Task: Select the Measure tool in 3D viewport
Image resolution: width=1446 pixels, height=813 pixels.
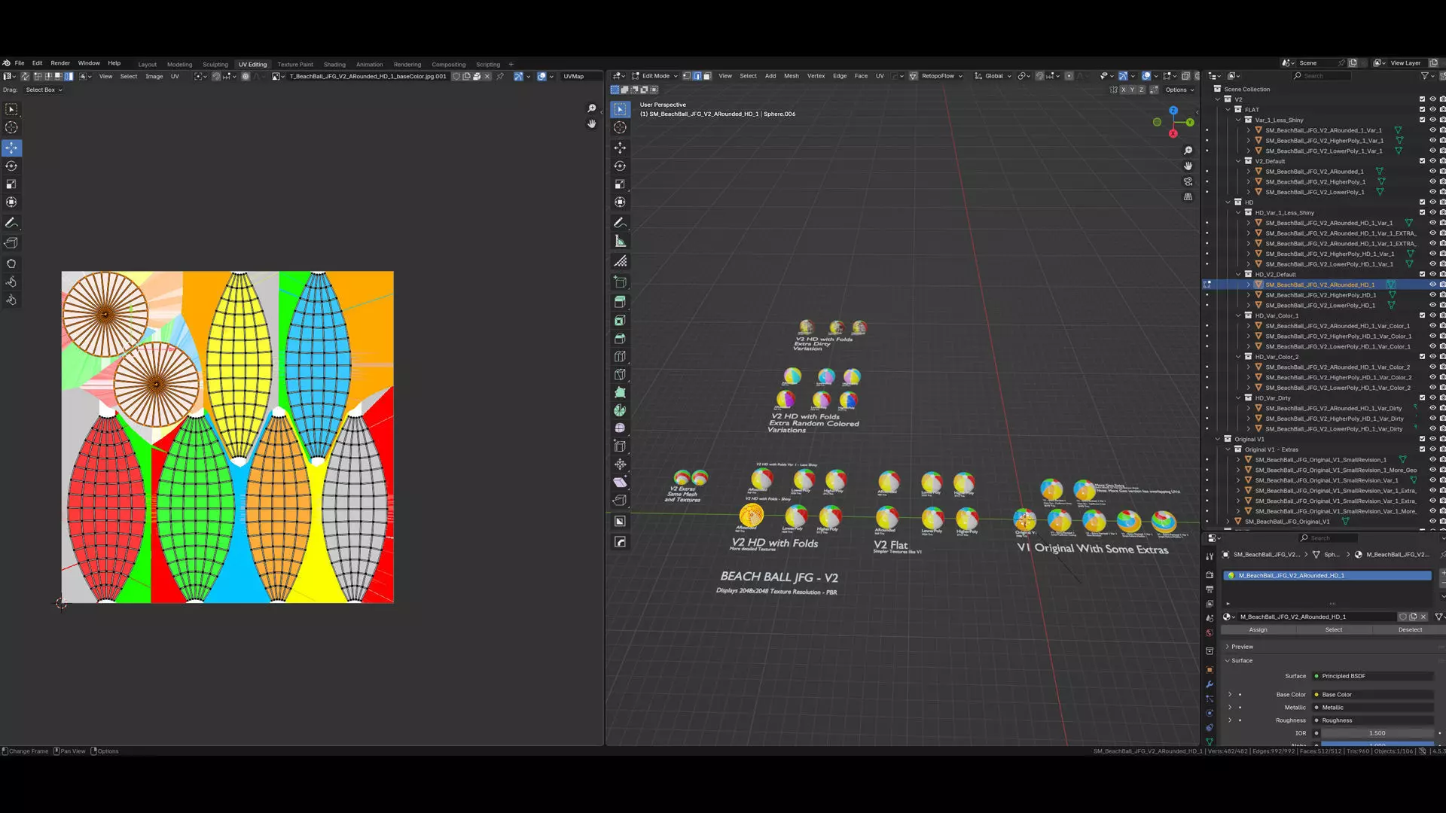Action: point(620,242)
